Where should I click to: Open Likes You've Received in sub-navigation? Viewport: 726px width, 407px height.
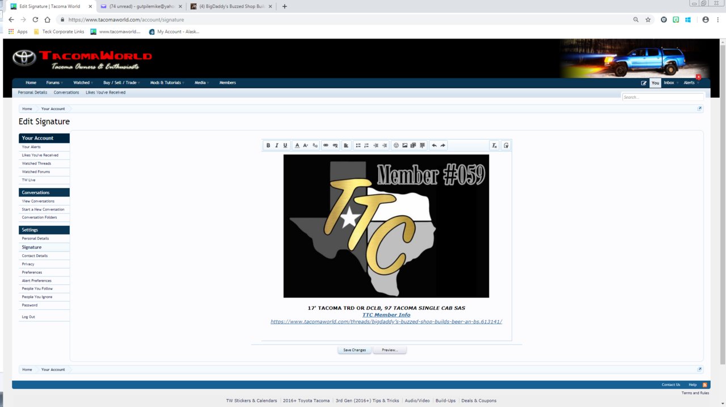[x=105, y=93]
